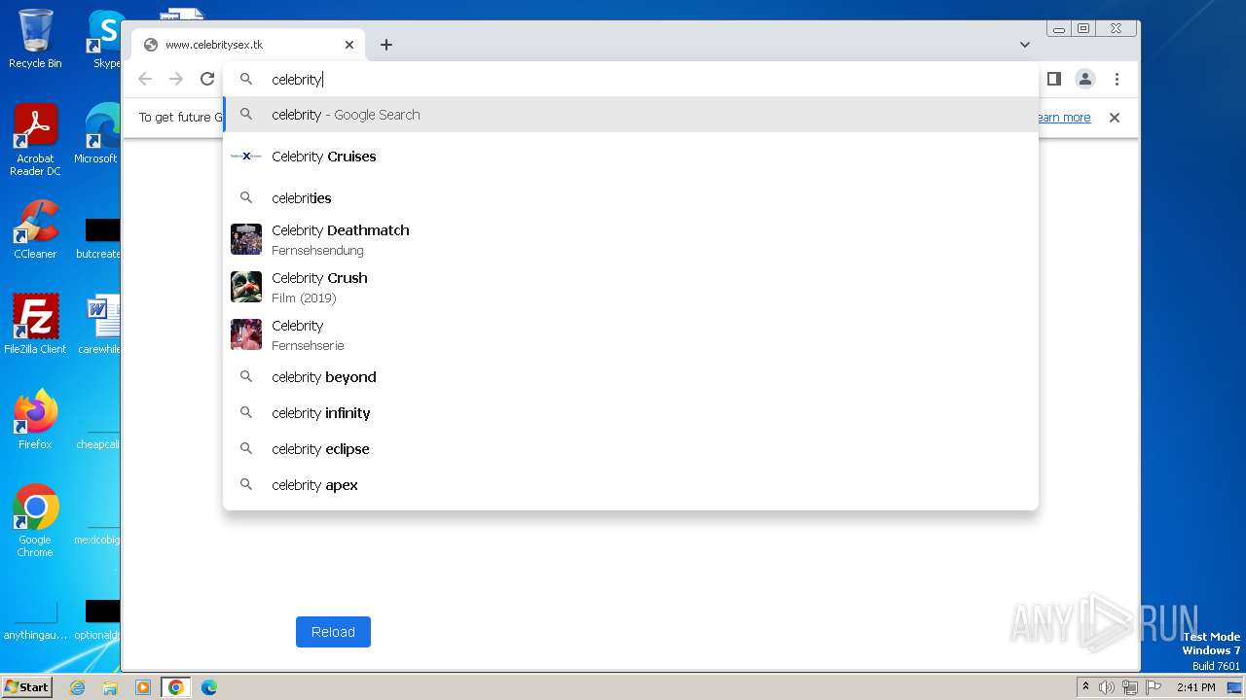This screenshot has height=700, width=1246.
Task: Click the magnifier icon in the address bar
Action: tap(246, 80)
